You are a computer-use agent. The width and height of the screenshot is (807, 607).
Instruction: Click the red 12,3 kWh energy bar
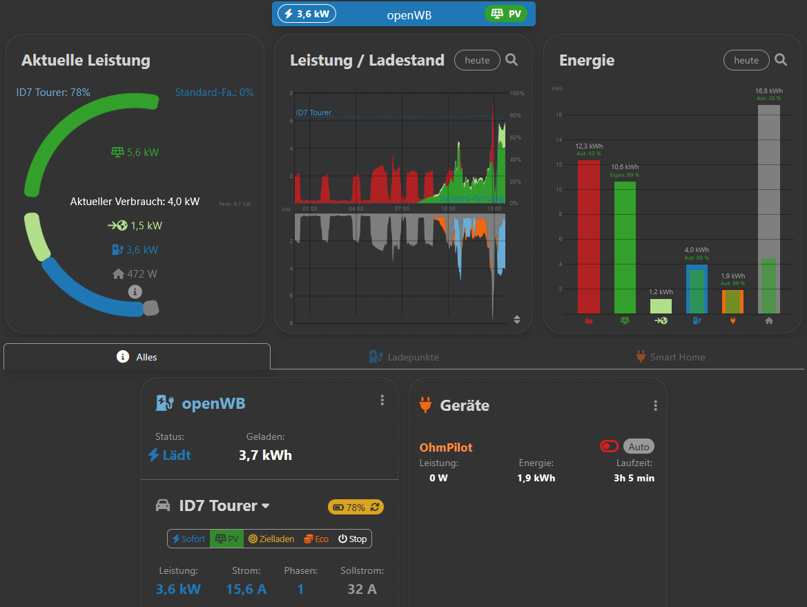pos(589,237)
